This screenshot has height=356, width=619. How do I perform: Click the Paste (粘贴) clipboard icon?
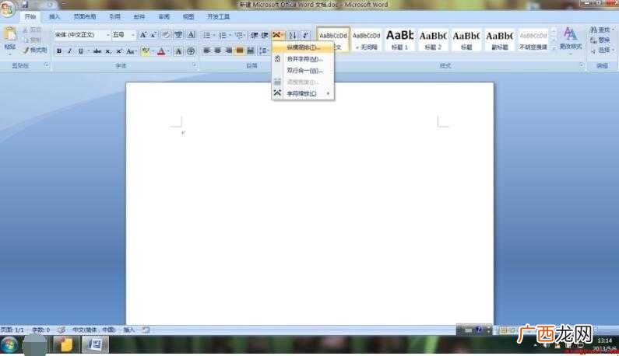10,34
